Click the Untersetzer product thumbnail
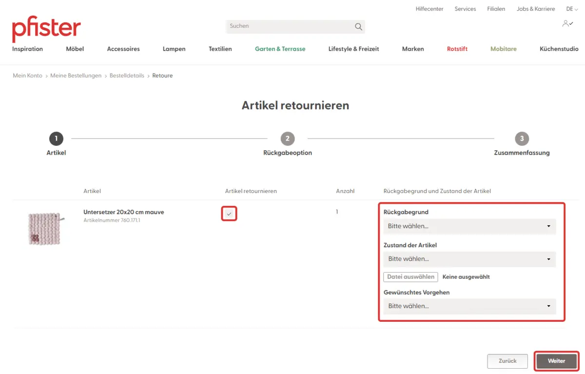 (x=44, y=228)
